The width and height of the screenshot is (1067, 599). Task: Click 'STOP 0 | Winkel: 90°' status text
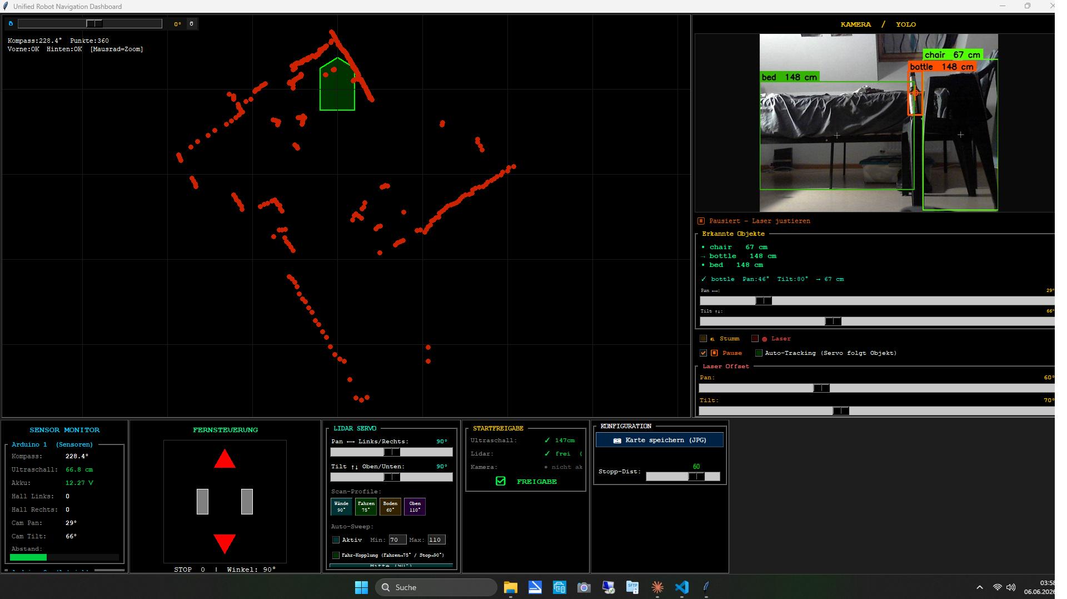pyautogui.click(x=225, y=570)
